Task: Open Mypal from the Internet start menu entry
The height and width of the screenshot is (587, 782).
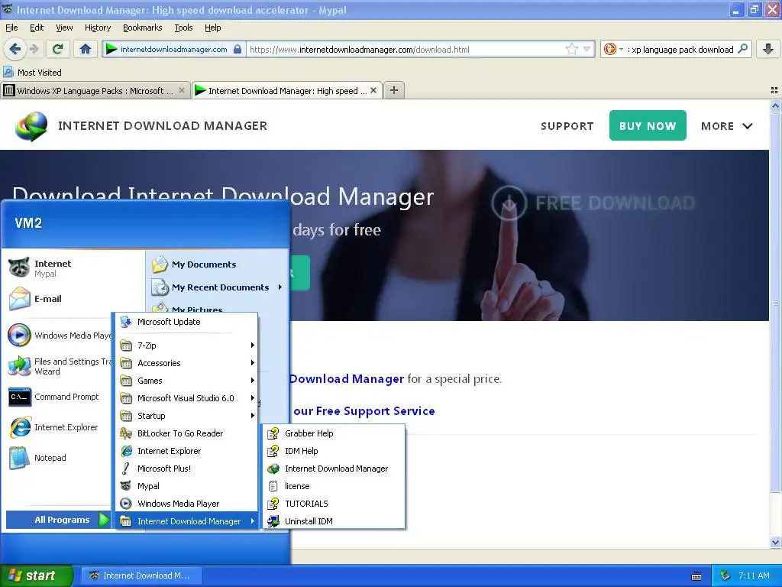Action: pos(73,268)
